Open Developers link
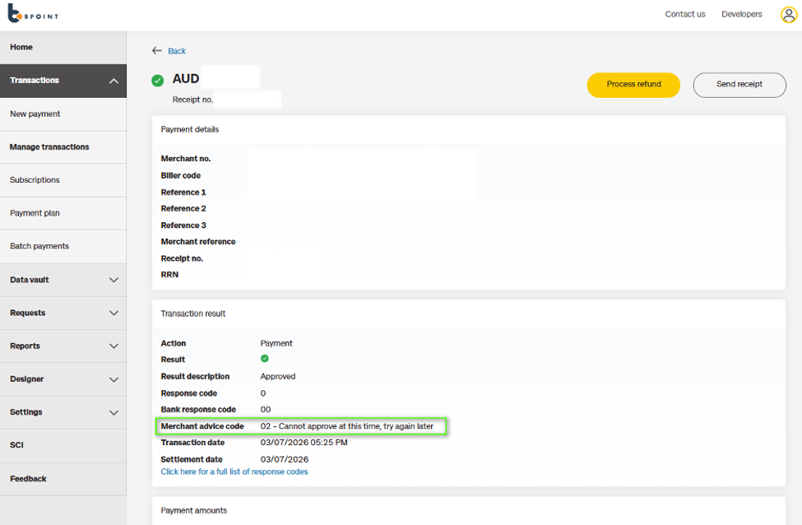Screen dimensions: 802x525 click(x=742, y=14)
